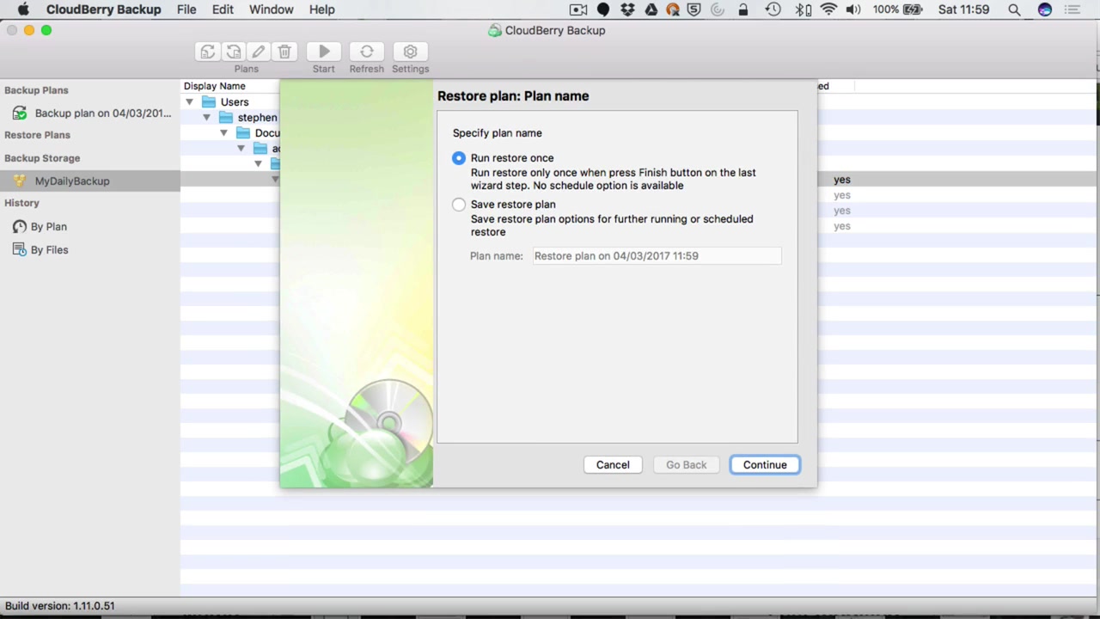
Task: Open the Help menu
Action: [x=322, y=9]
